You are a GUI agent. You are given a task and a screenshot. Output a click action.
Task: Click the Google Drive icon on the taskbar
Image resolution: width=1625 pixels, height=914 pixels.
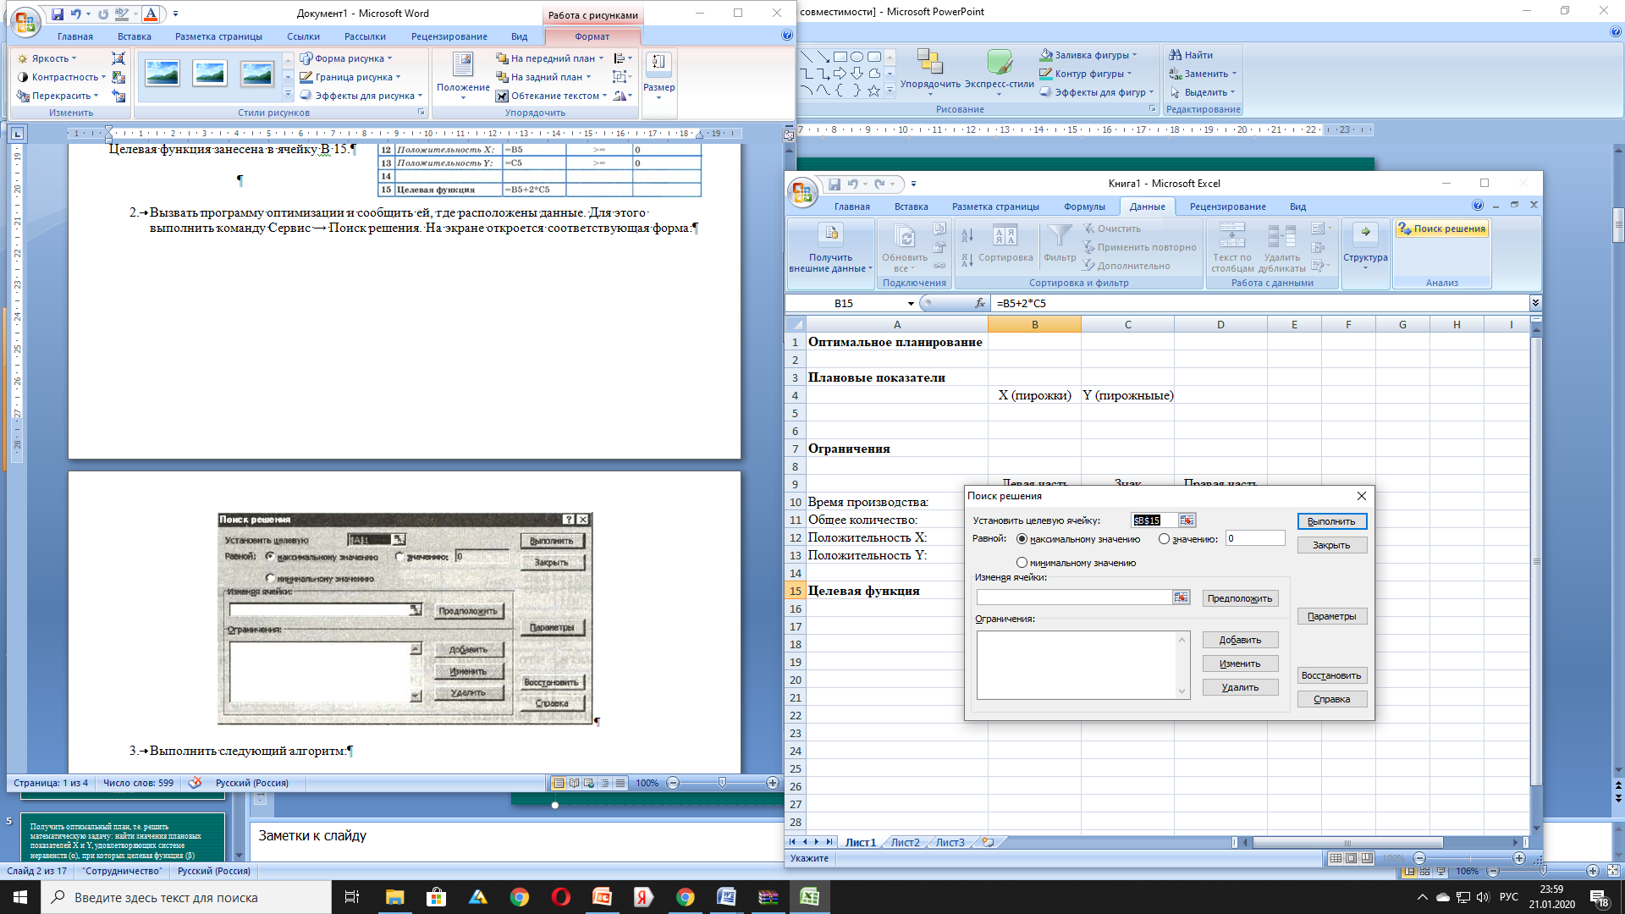pos(478,897)
